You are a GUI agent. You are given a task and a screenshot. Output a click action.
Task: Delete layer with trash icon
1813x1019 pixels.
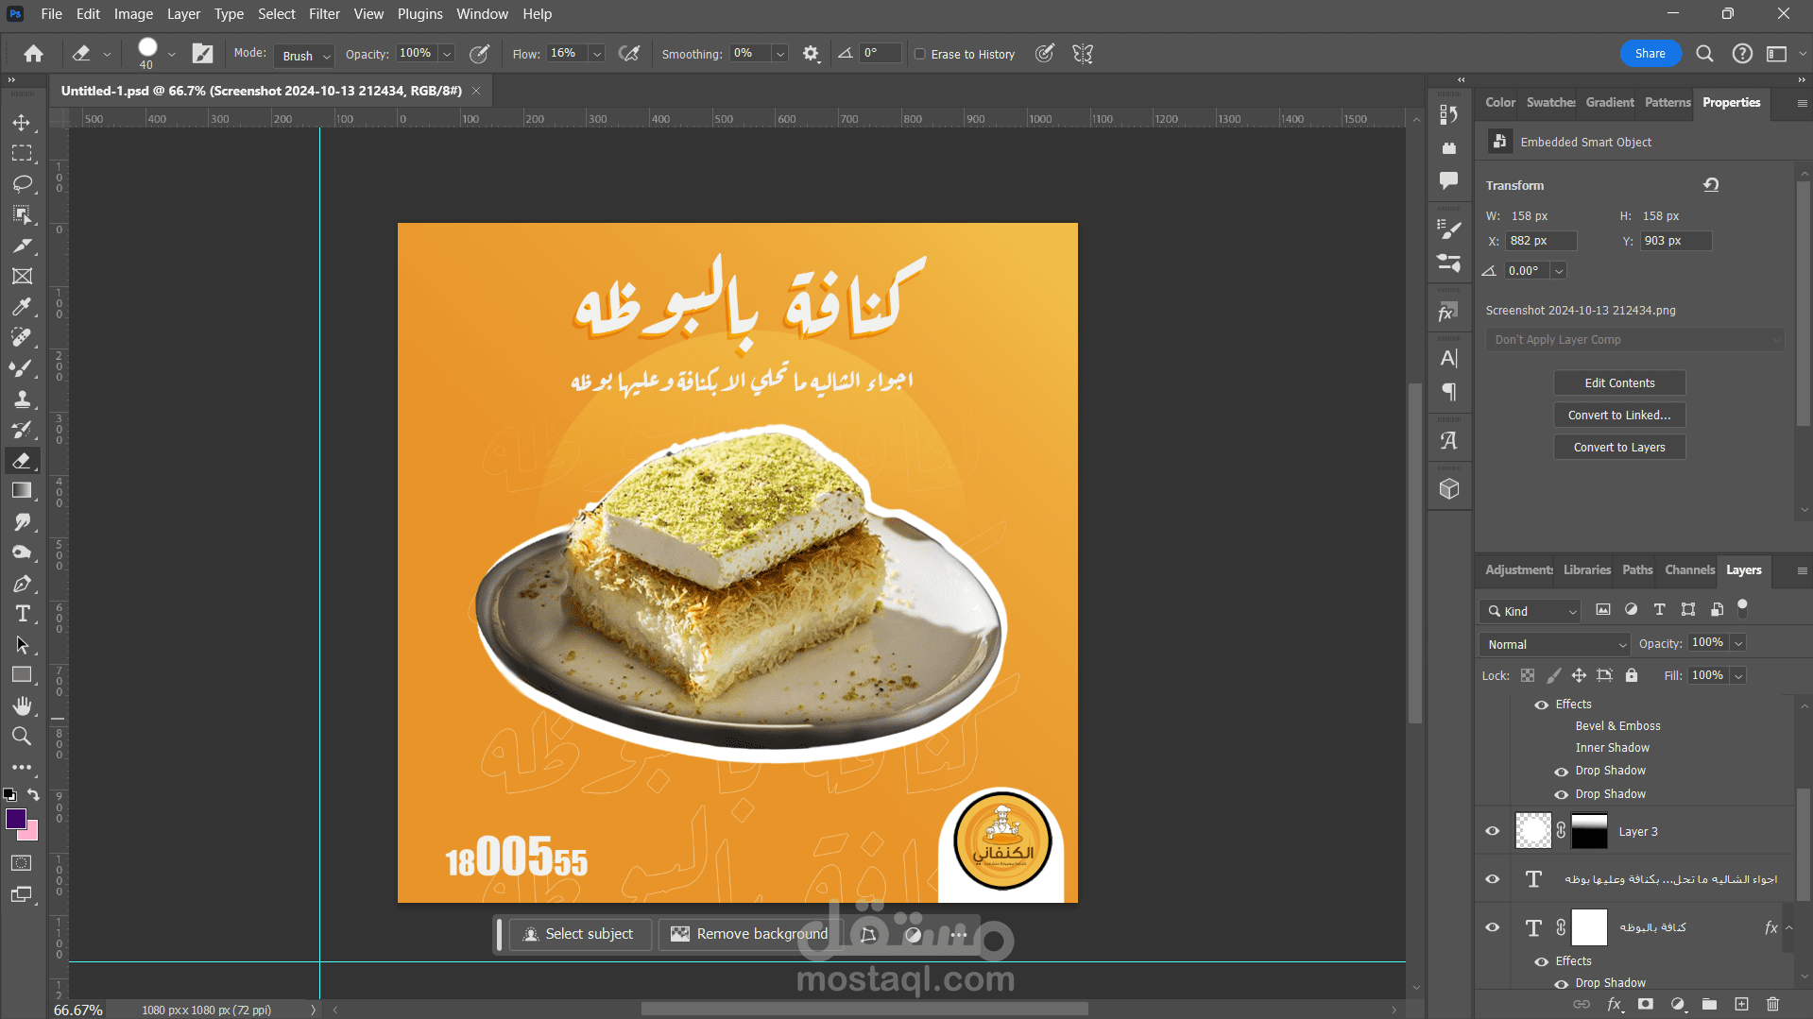pyautogui.click(x=1772, y=1004)
